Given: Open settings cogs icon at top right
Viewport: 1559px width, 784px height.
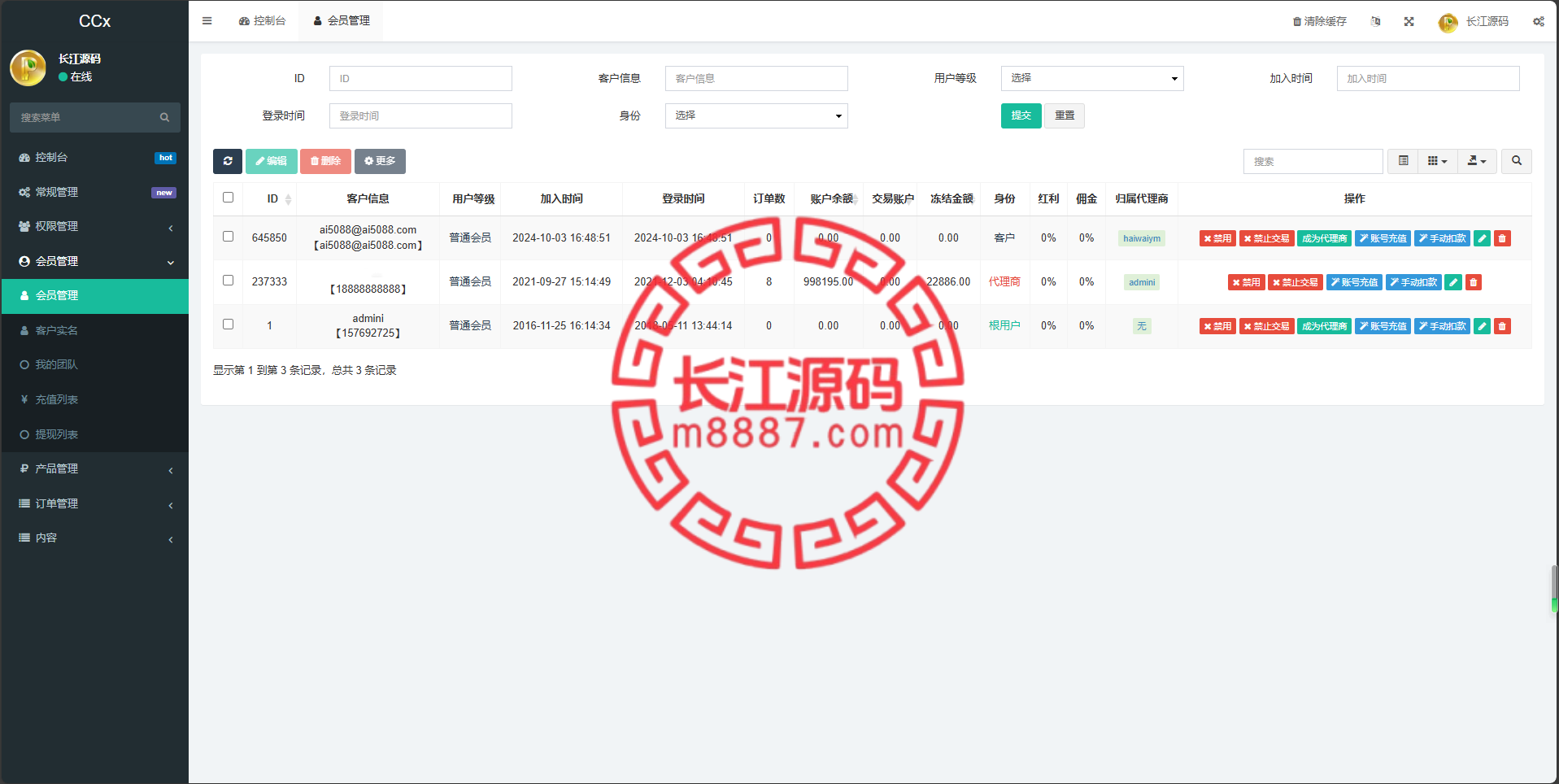Looking at the screenshot, I should 1539,21.
